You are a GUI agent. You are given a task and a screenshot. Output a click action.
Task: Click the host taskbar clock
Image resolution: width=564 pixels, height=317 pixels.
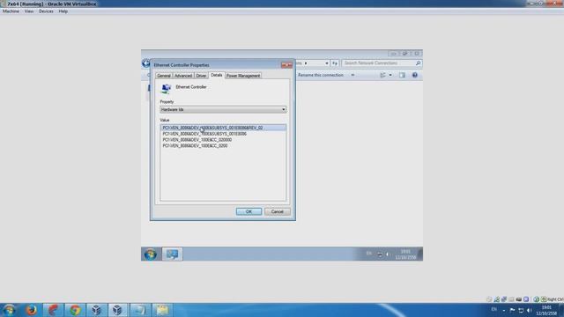click(546, 311)
